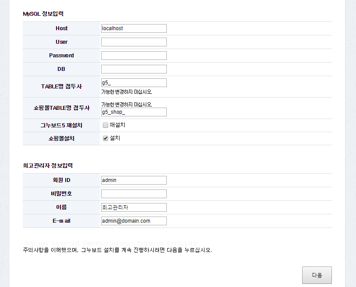Select the E-mail field with admin@domain.com
Image resolution: width=356 pixels, height=287 pixels.
click(x=134, y=221)
